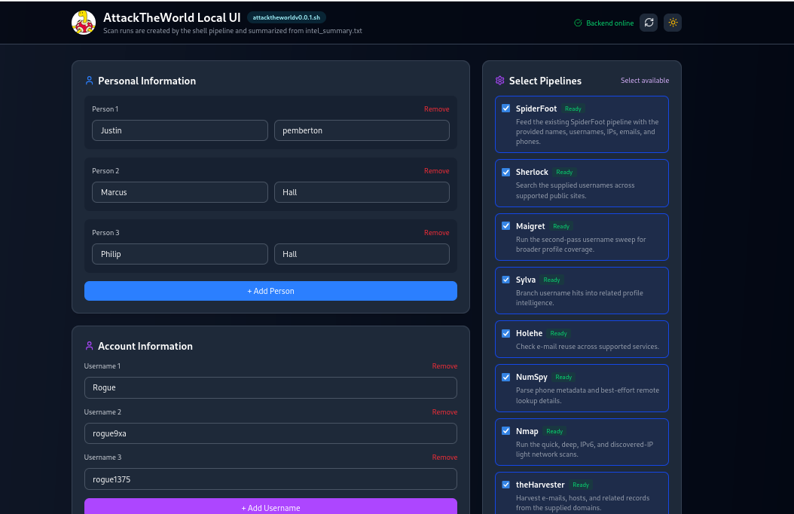Image resolution: width=794 pixels, height=514 pixels.
Task: Click the Add Username button
Action: click(270, 506)
